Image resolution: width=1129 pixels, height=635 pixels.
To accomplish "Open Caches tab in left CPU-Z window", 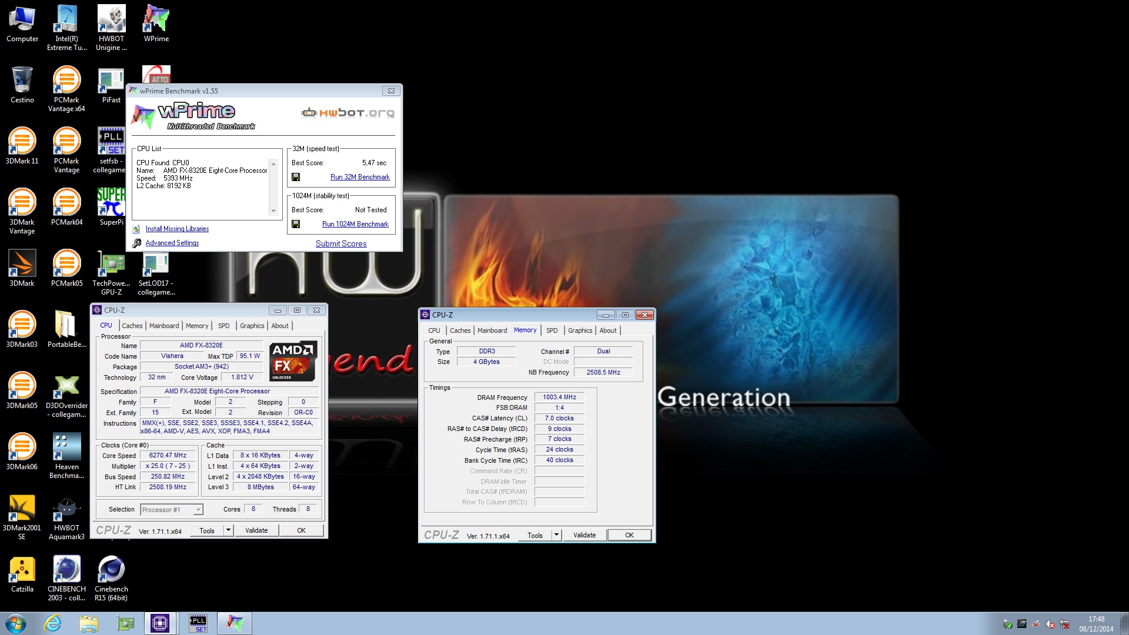I will click(132, 326).
